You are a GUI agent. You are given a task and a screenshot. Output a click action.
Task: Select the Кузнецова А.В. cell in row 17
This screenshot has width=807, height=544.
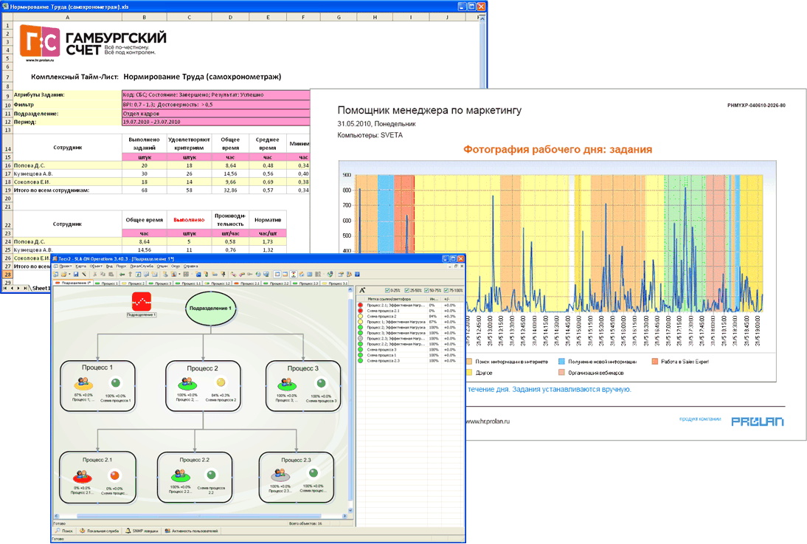click(x=67, y=173)
